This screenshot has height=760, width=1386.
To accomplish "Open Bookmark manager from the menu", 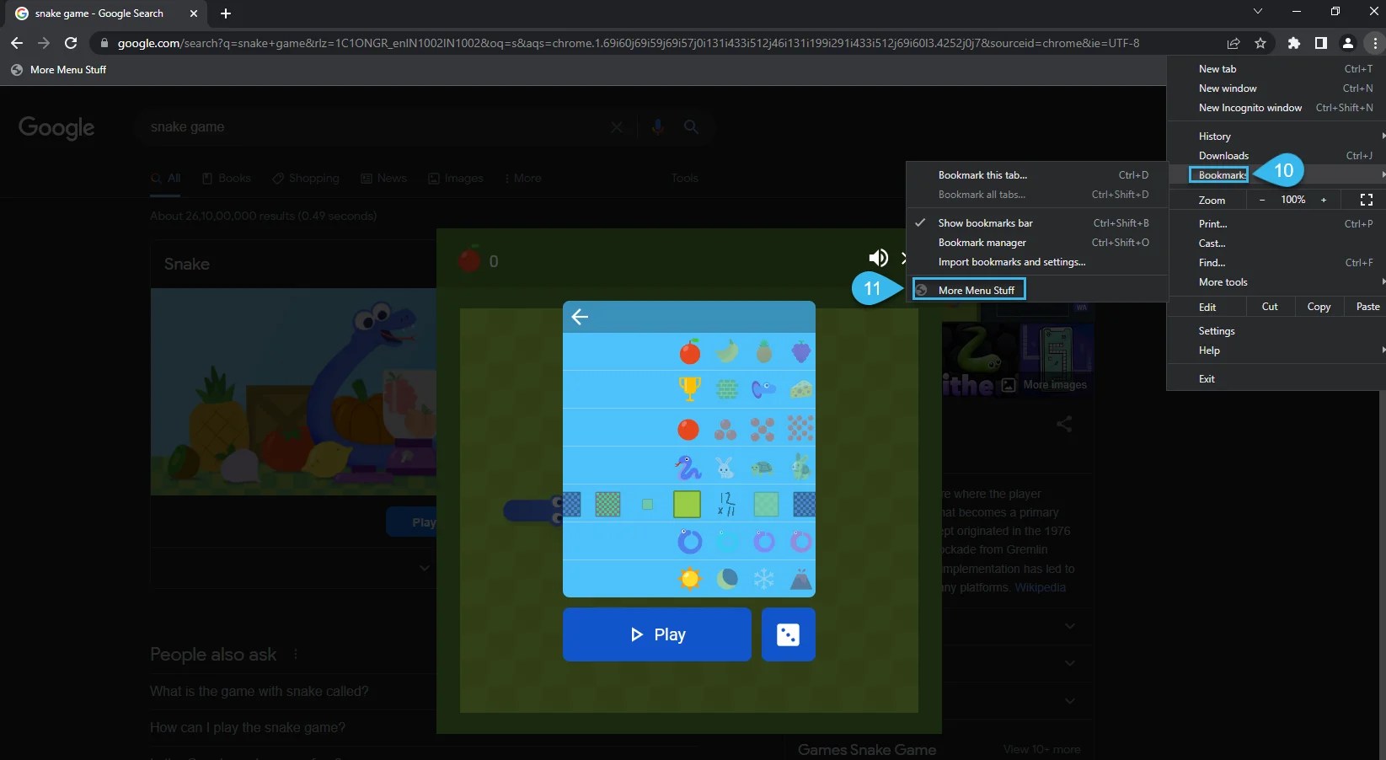I will 982,243.
